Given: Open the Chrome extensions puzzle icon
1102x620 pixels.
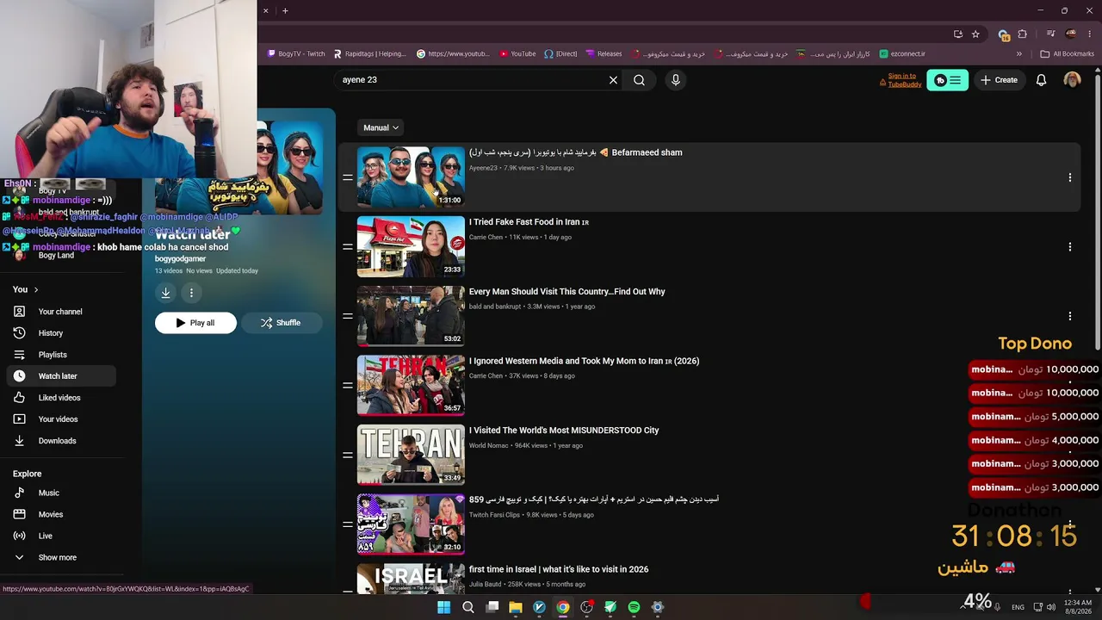Looking at the screenshot, I should [x=1022, y=34].
